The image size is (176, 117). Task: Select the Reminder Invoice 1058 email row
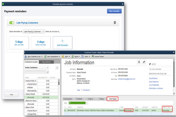(x=118, y=111)
